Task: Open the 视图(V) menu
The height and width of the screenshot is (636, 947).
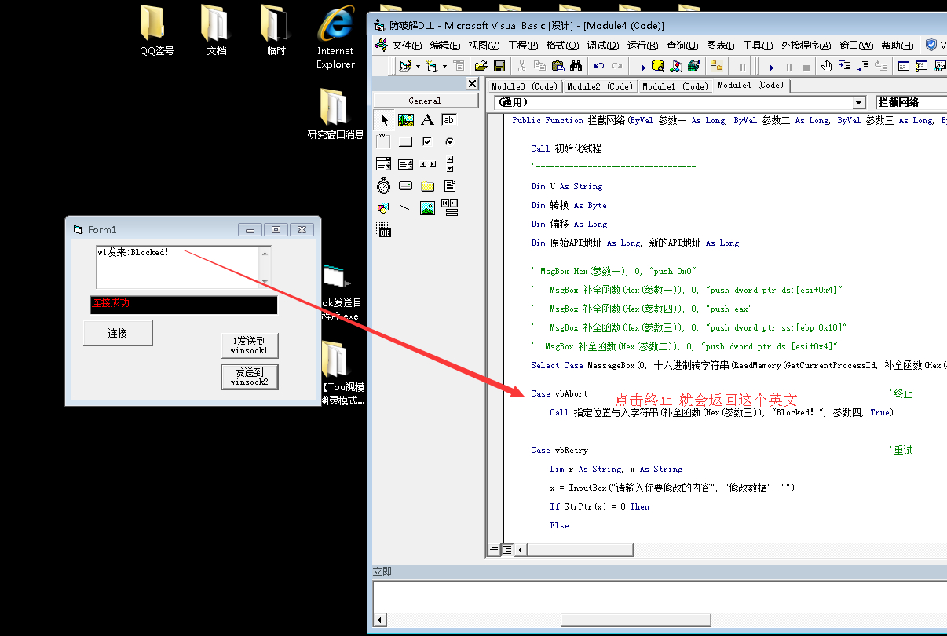Action: click(x=484, y=46)
